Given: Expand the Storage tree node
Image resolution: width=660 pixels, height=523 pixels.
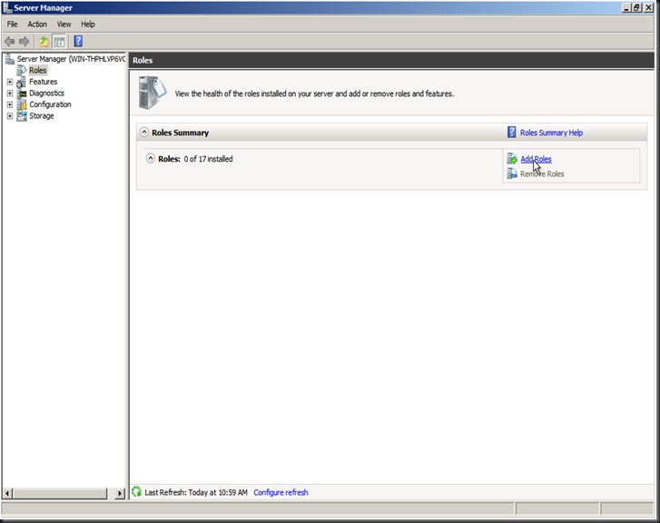Looking at the screenshot, I should point(10,116).
